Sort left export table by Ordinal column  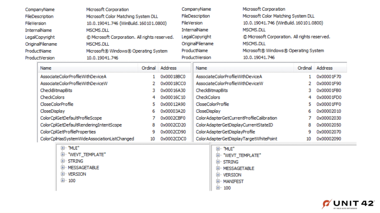(148, 68)
